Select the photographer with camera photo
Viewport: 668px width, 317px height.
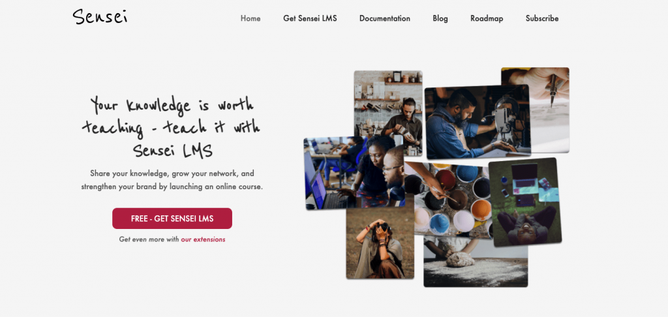pyautogui.click(x=380, y=243)
